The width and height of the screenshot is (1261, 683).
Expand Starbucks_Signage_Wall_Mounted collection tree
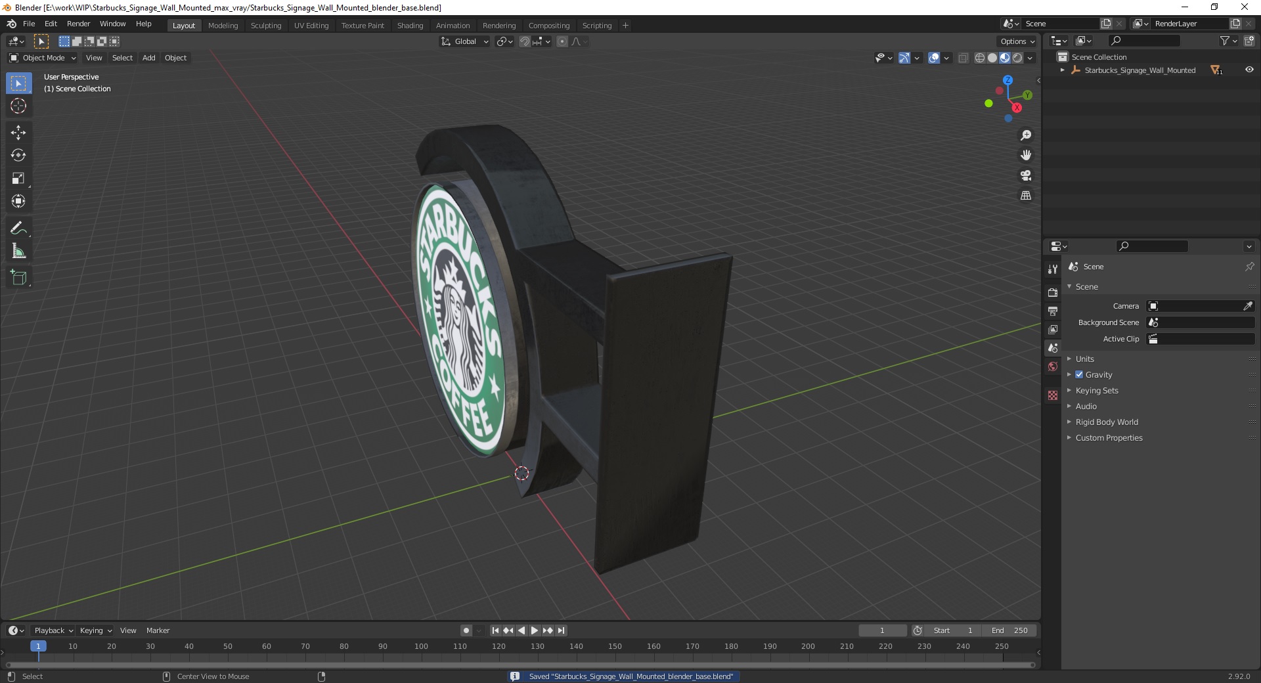point(1062,70)
